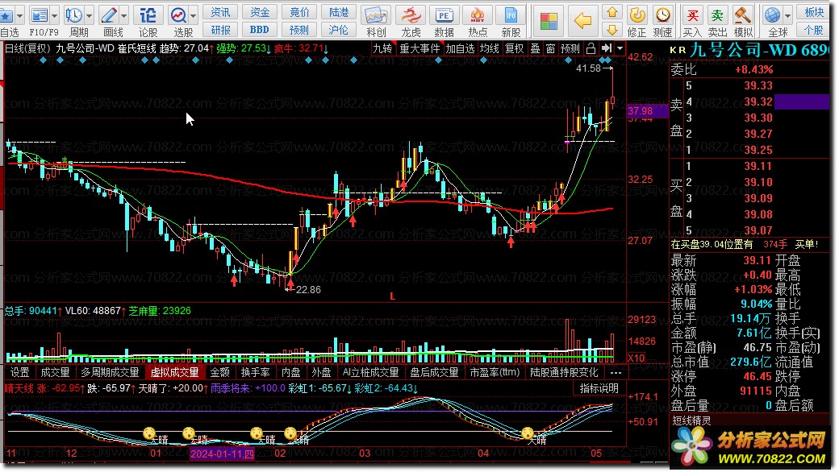Open the 热点 hot topics flame icon

coord(478,15)
